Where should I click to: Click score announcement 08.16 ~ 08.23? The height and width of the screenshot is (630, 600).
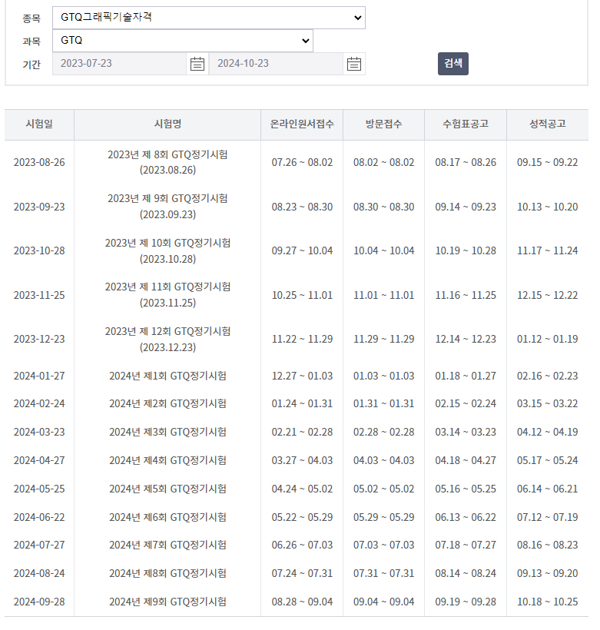(x=547, y=545)
